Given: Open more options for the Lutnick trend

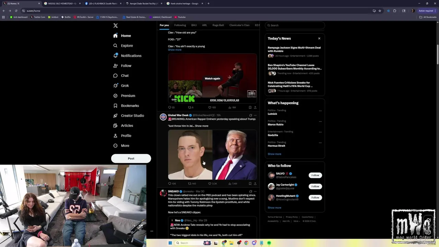Looking at the screenshot, I should [x=320, y=111].
